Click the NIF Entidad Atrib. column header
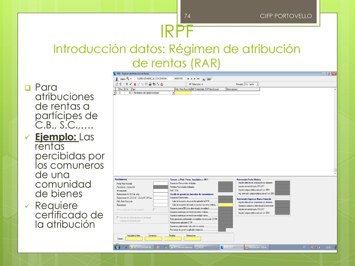Screen dimensions: 355x266 click(198, 89)
